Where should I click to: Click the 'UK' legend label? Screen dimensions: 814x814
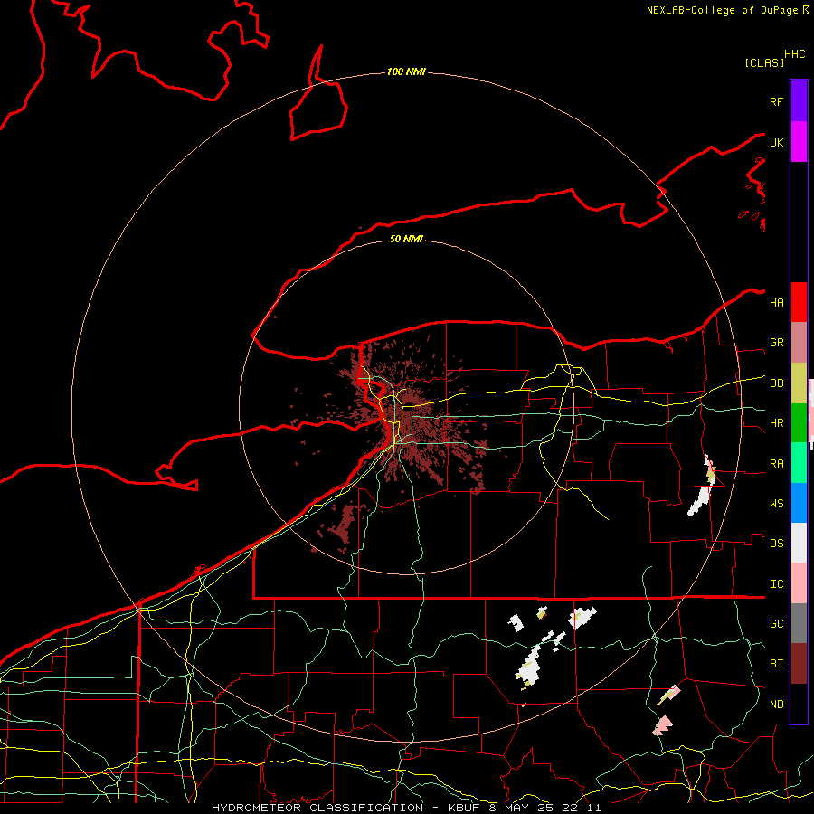coord(776,143)
